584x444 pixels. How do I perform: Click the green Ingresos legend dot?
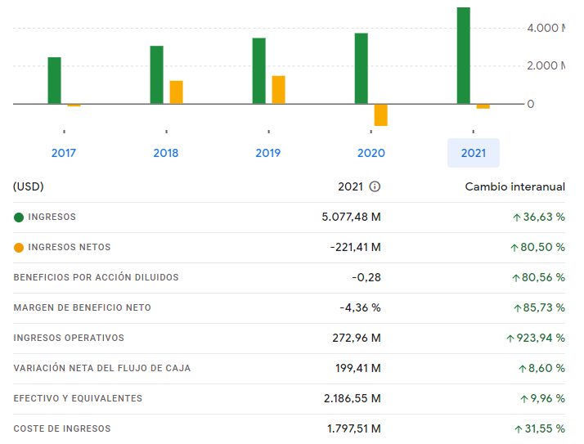tap(19, 218)
